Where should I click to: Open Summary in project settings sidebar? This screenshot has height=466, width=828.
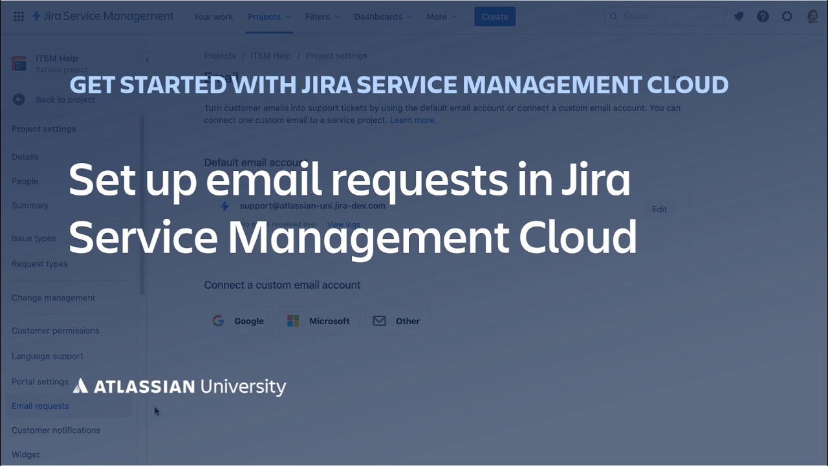click(x=30, y=205)
